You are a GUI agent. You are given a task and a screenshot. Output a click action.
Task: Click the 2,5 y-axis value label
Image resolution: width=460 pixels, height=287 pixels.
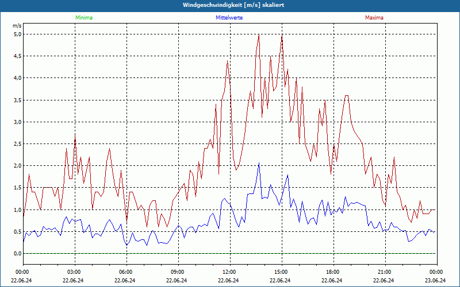tap(17, 143)
